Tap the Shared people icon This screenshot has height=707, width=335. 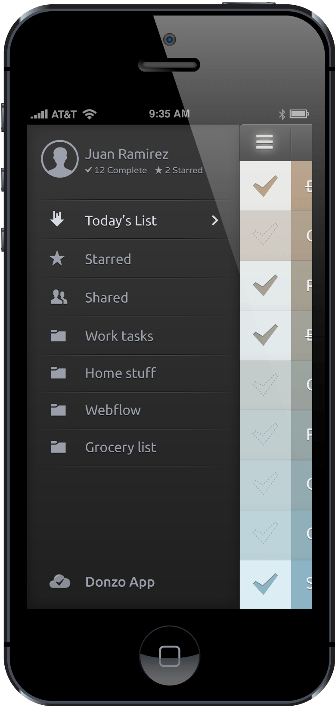59,297
